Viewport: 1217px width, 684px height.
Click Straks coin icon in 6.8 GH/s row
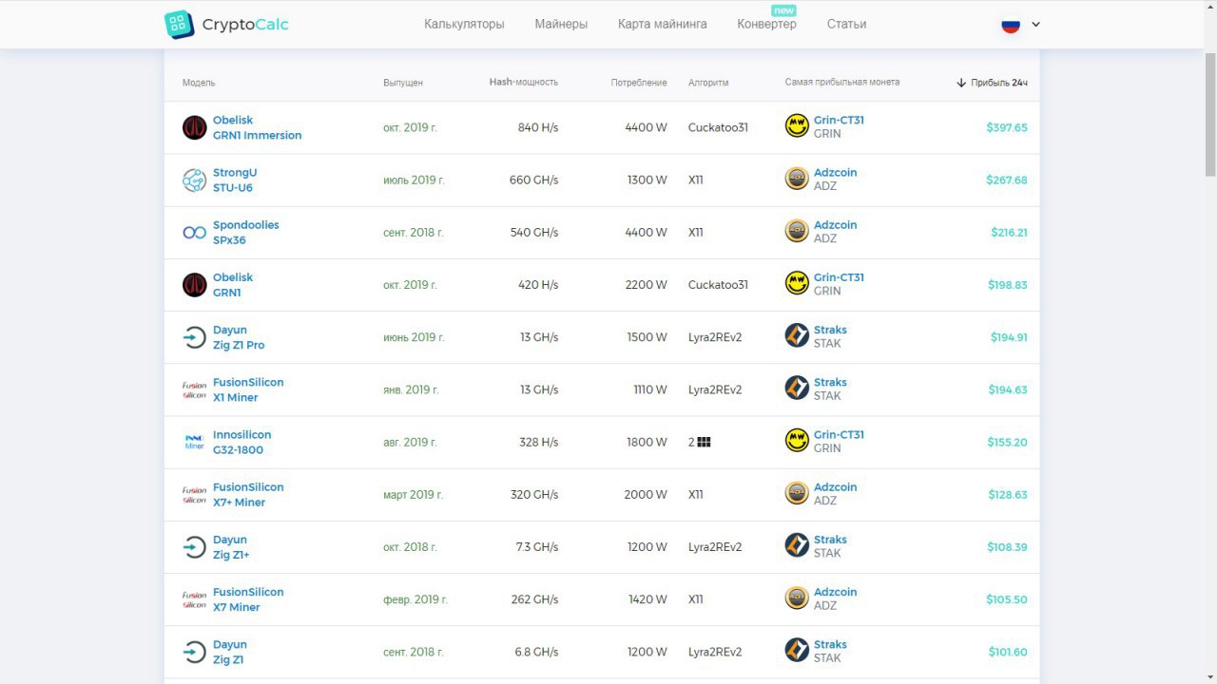coord(797,650)
